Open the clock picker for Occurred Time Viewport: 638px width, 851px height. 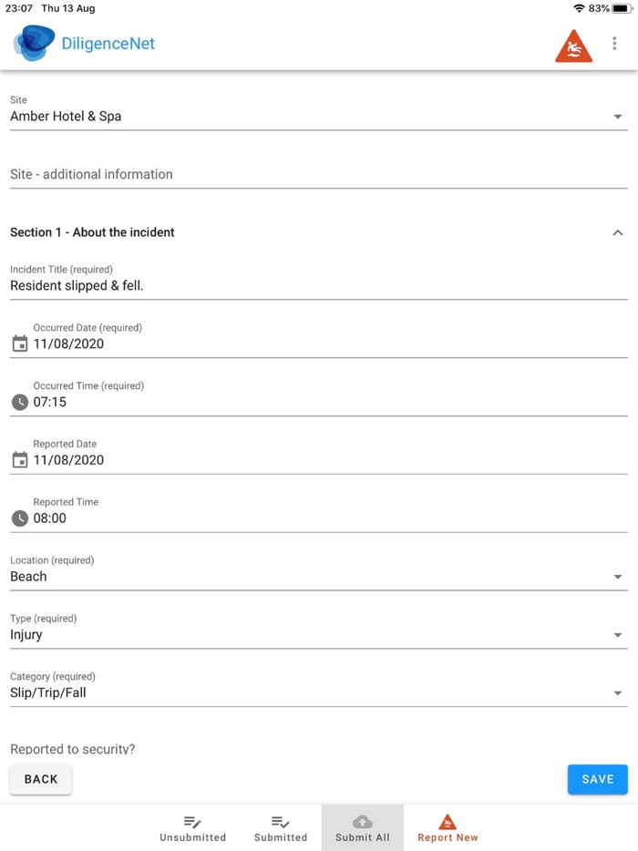tap(19, 402)
